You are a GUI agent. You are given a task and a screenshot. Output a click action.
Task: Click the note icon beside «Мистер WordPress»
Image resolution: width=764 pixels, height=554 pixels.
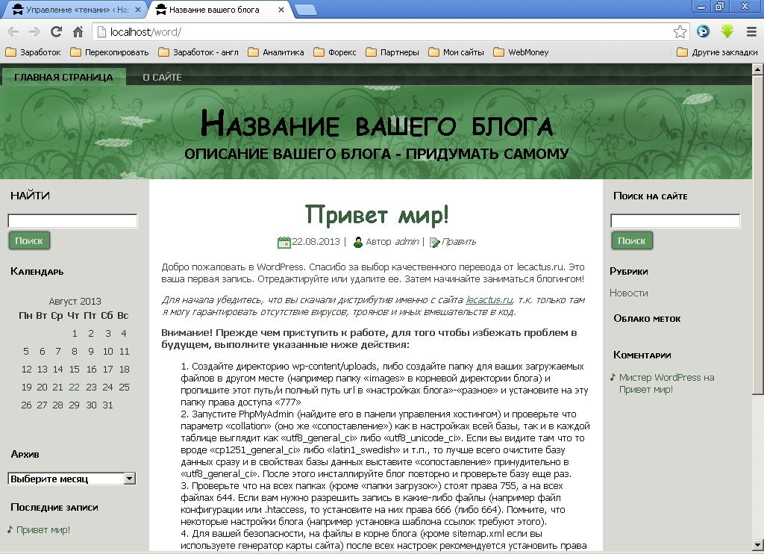point(613,376)
